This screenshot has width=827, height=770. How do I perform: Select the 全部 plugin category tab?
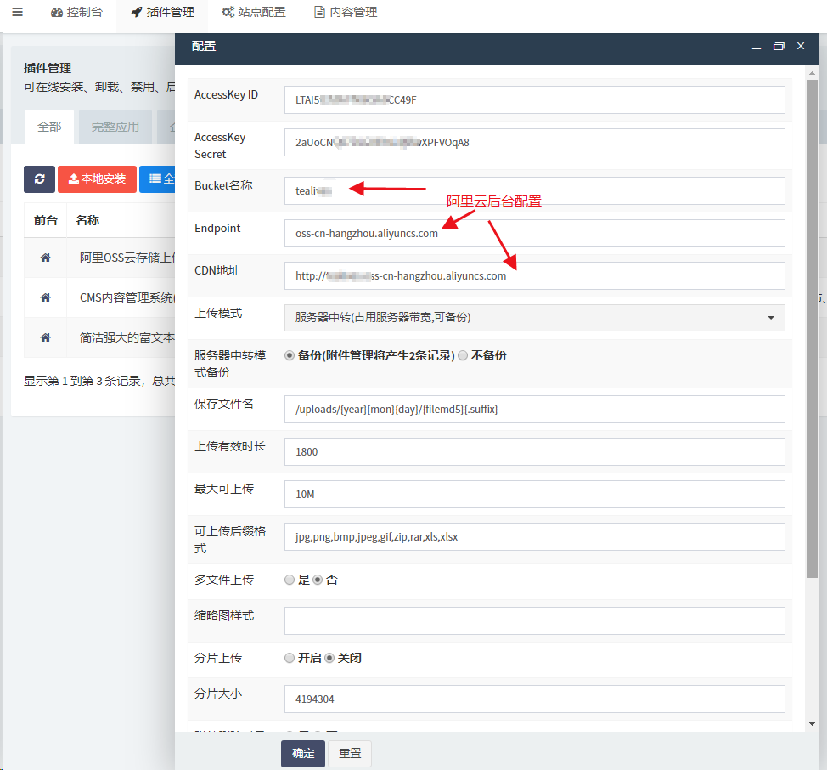coord(49,127)
